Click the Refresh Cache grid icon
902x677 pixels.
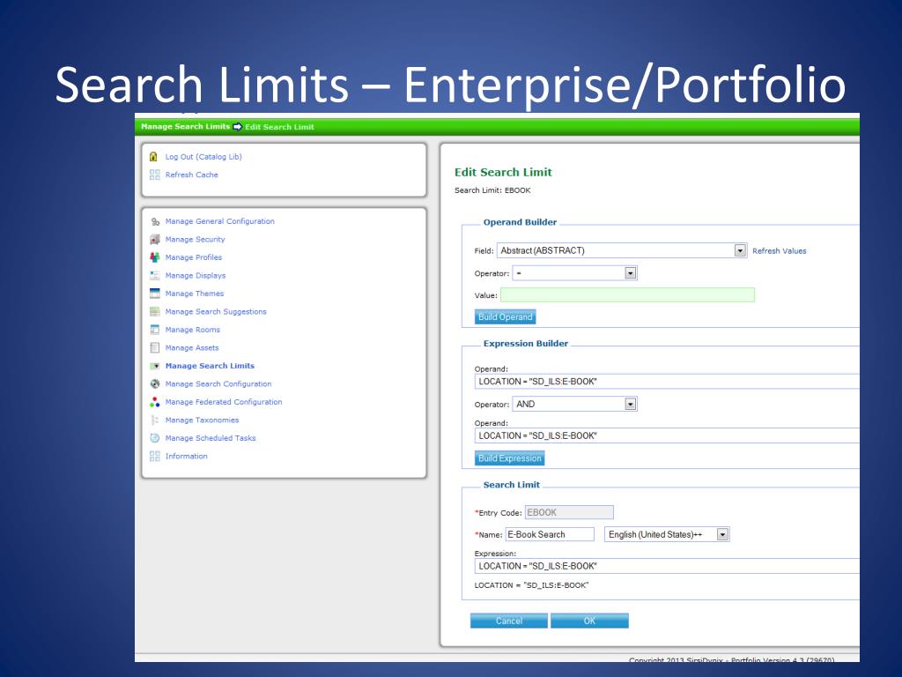[154, 175]
